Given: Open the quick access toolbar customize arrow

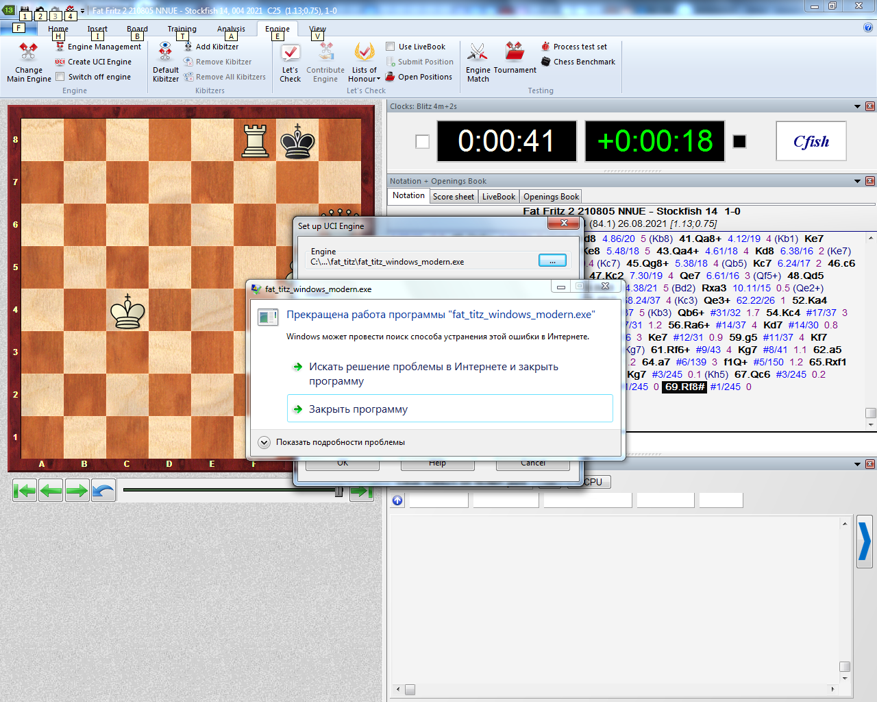Looking at the screenshot, I should [83, 10].
